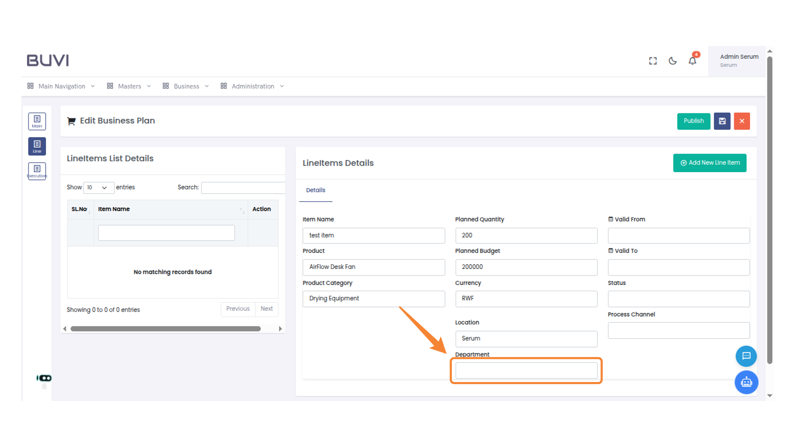This screenshot has width=795, height=447.
Task: Open the show entries count dropdown
Action: (99, 187)
